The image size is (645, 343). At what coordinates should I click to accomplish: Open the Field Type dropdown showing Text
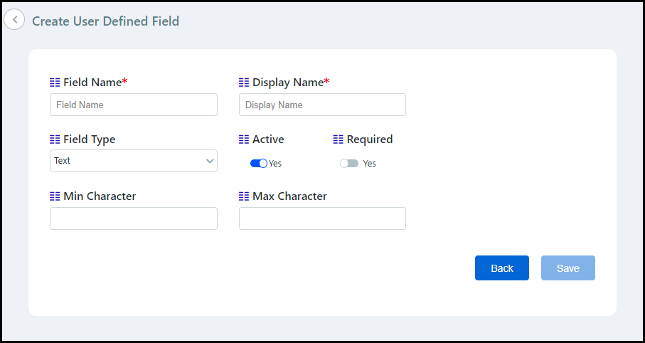coord(133,161)
